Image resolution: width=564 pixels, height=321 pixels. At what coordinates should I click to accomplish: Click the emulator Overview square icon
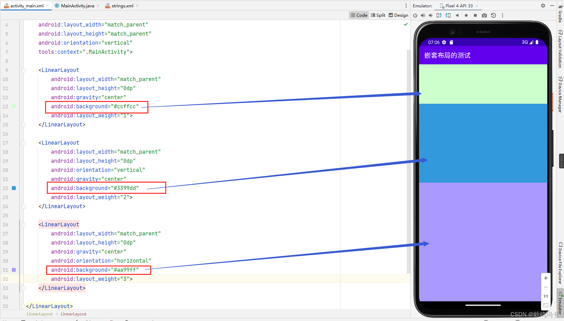[x=475, y=15]
